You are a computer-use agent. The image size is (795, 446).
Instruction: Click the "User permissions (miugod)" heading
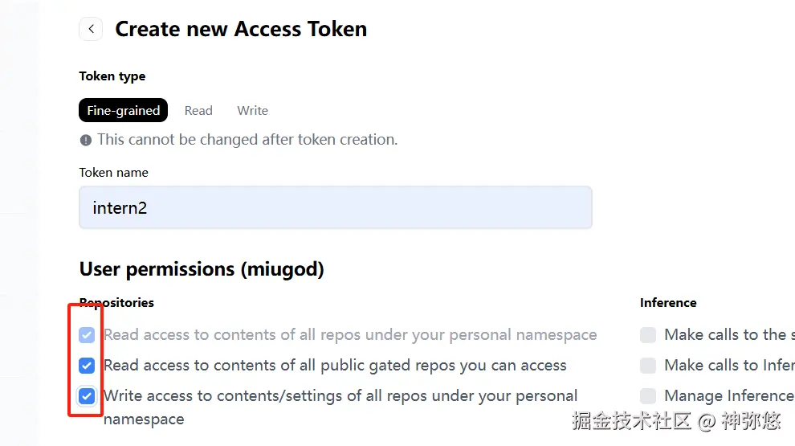click(x=202, y=269)
